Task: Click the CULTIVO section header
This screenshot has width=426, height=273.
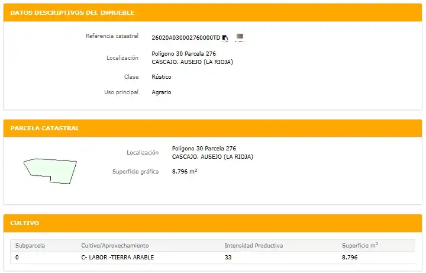Action: (25, 223)
